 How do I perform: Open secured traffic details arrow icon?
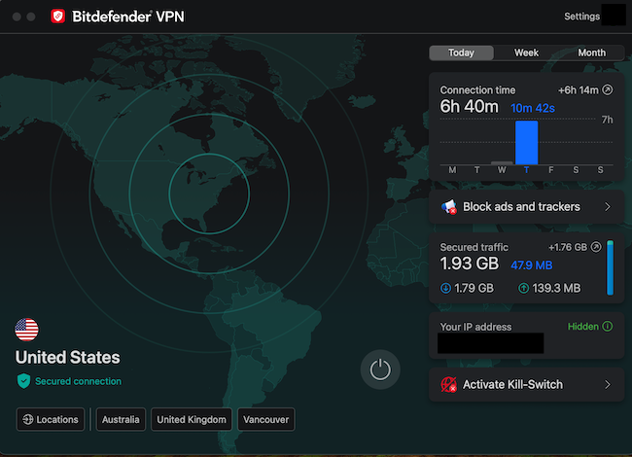[x=596, y=247]
